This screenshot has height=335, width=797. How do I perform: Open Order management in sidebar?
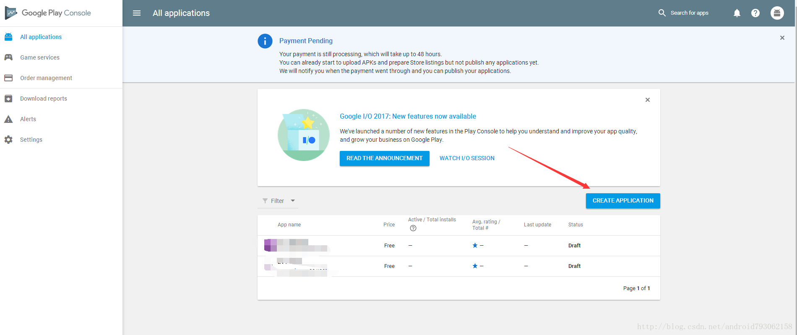point(46,78)
